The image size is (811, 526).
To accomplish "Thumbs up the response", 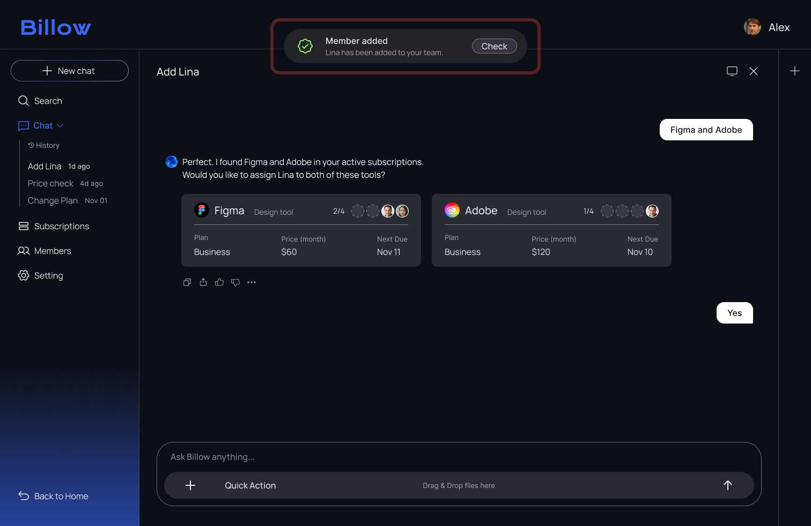I will point(219,282).
